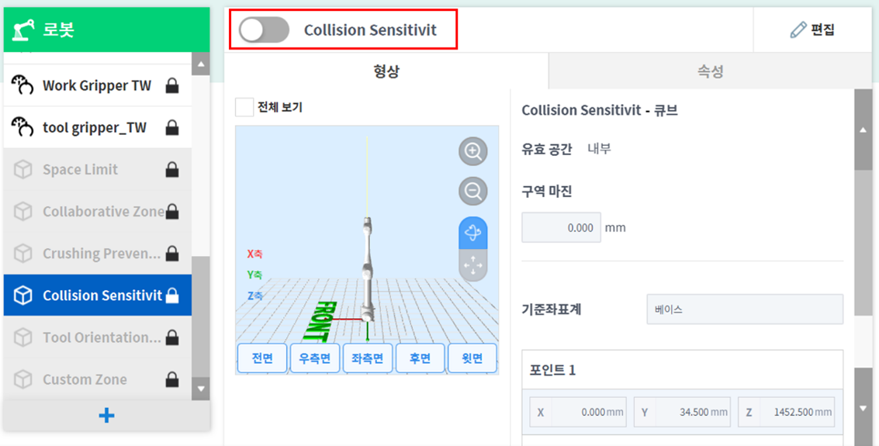879x446 pixels.
Task: Click the 윗면 view button
Action: tap(472, 358)
